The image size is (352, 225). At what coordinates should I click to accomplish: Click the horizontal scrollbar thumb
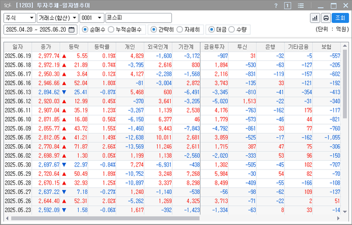[105, 219]
